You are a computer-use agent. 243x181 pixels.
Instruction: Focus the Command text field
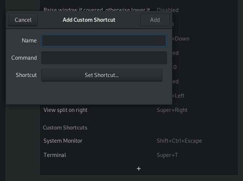[104, 58]
